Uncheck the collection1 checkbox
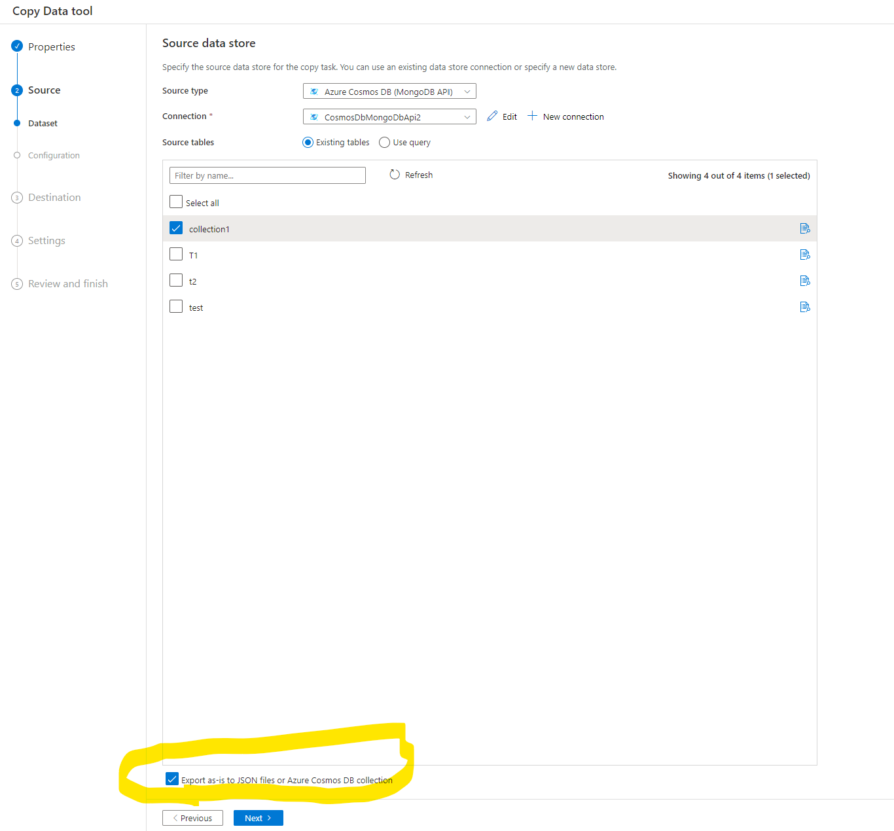The width and height of the screenshot is (894, 831). click(x=176, y=228)
